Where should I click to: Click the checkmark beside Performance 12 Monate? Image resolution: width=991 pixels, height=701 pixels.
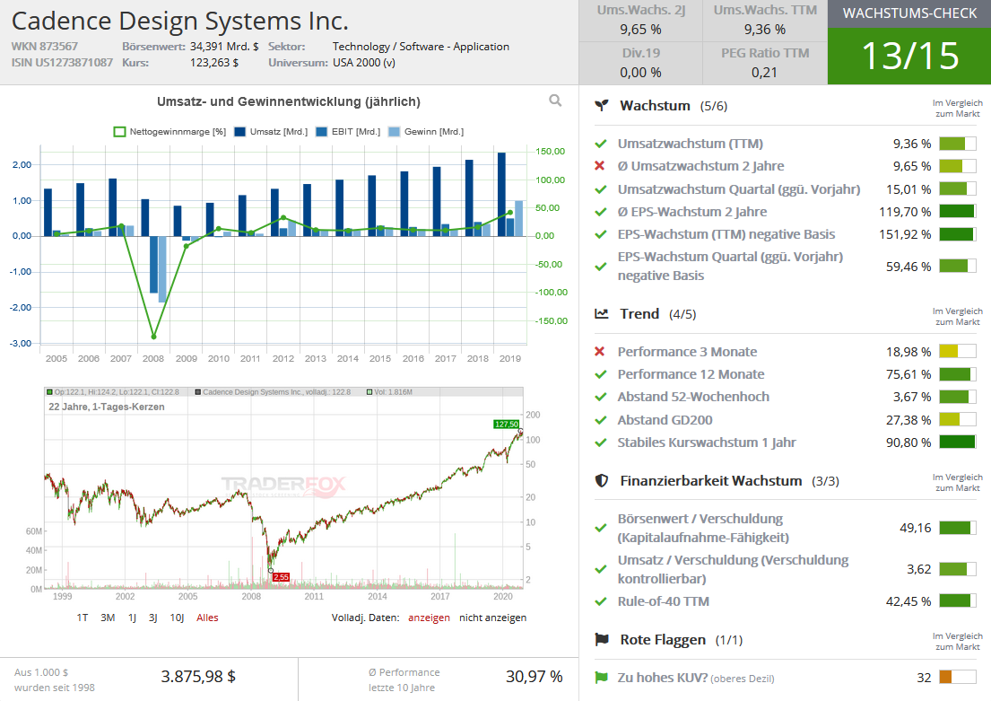600,374
